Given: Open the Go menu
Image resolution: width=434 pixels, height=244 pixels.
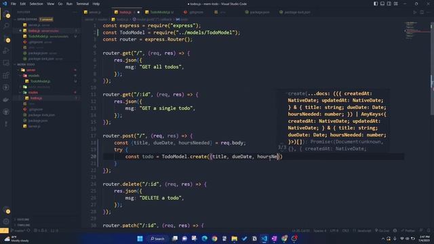Looking at the screenshot, I should pos(60,4).
